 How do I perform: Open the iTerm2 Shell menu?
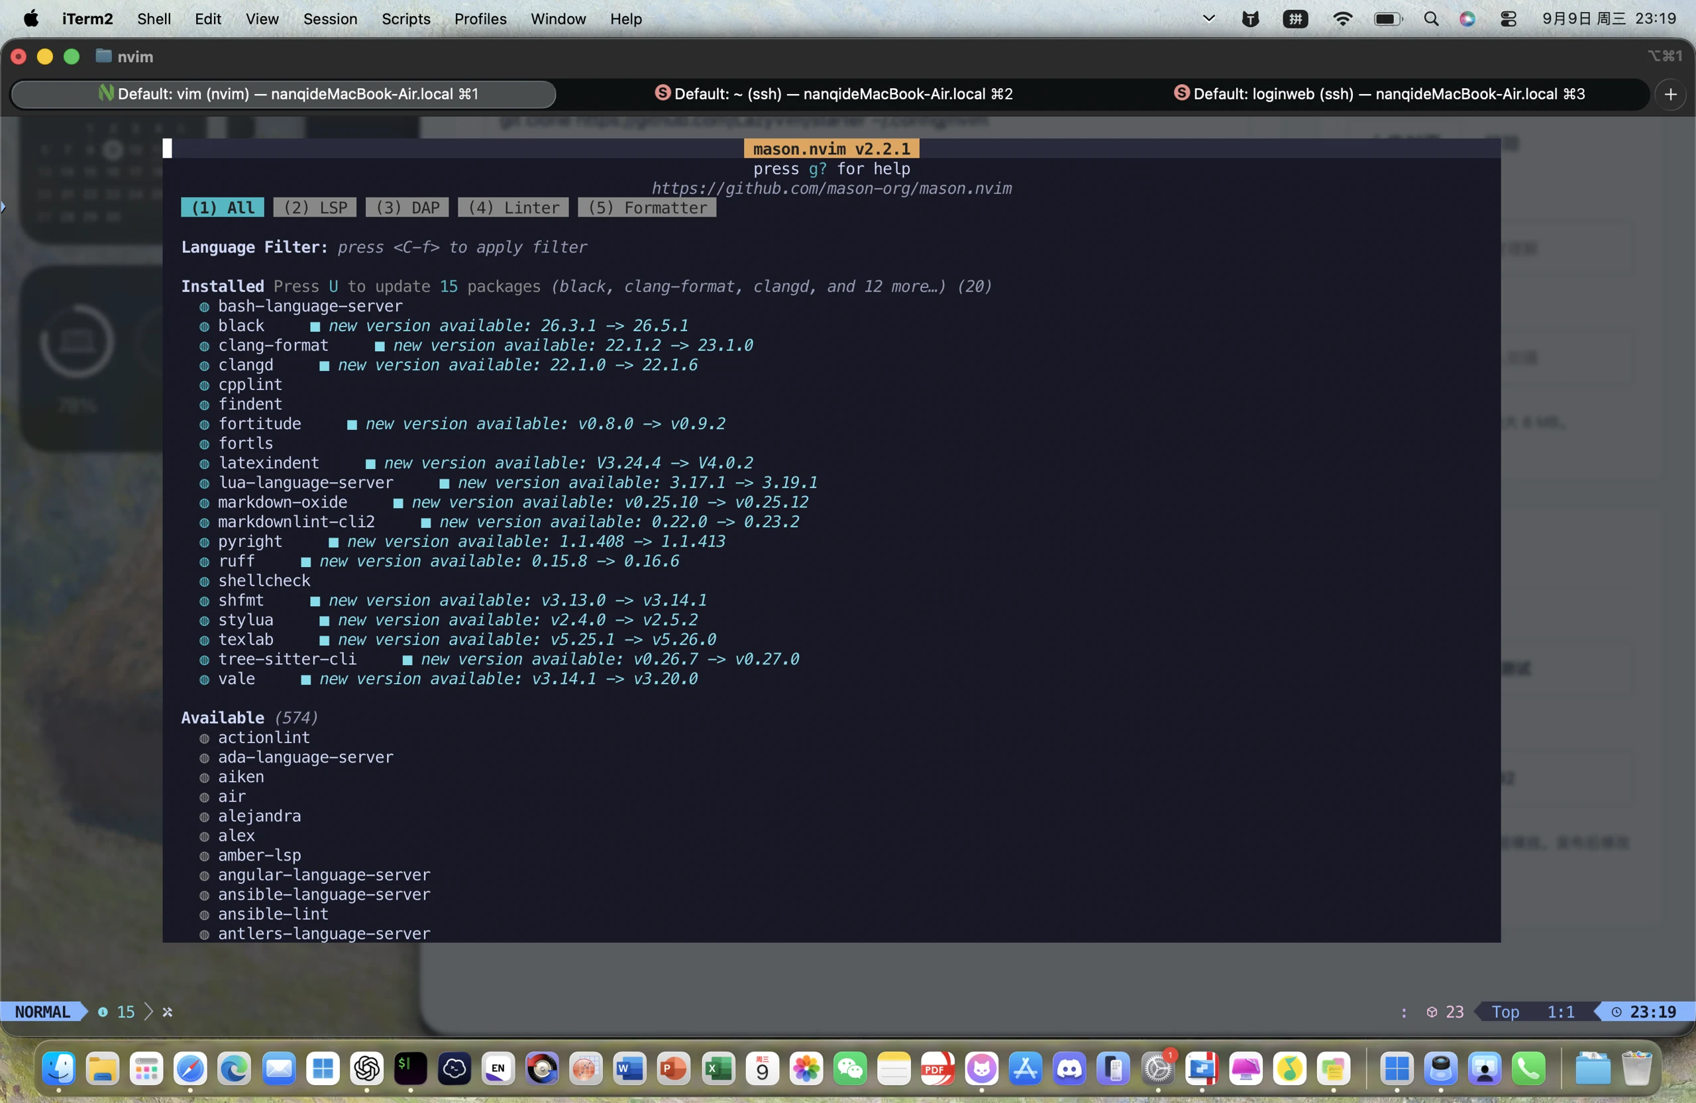pyautogui.click(x=154, y=19)
